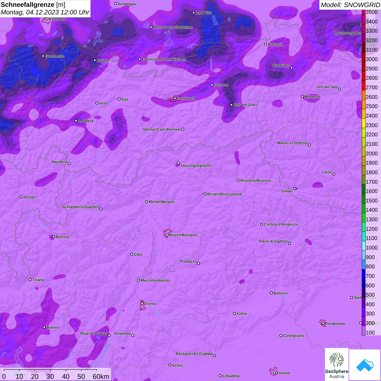
Task: Click the Tirano location dot
Action: 30,279
